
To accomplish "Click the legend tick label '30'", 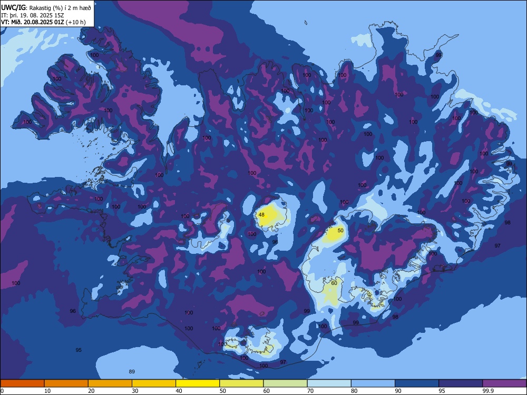I will 135,391.
